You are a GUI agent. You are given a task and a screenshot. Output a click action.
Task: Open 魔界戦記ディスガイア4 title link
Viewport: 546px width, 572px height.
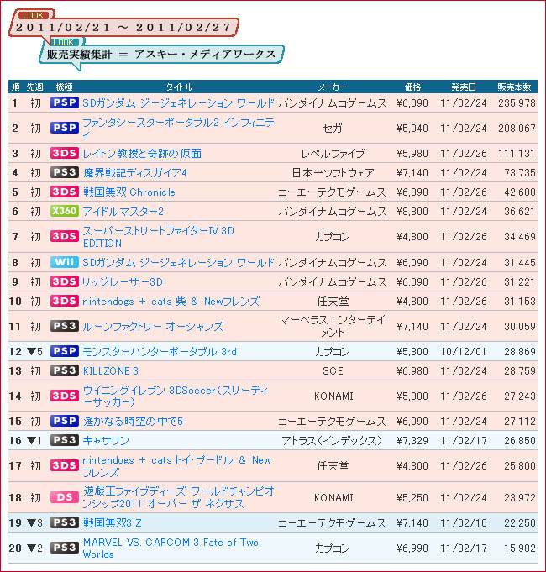[135, 173]
